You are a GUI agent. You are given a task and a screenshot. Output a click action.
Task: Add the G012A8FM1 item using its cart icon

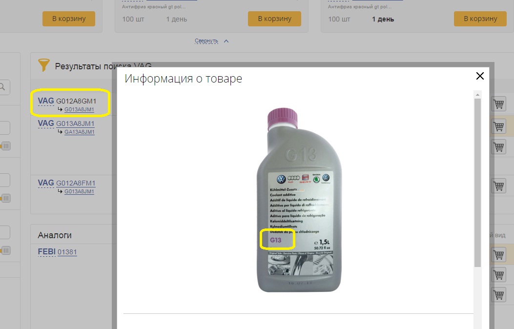498,186
